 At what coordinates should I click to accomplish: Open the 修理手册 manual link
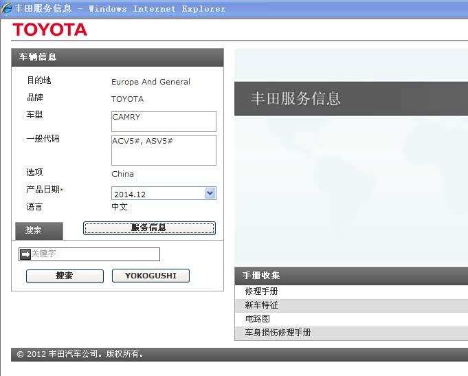262,291
